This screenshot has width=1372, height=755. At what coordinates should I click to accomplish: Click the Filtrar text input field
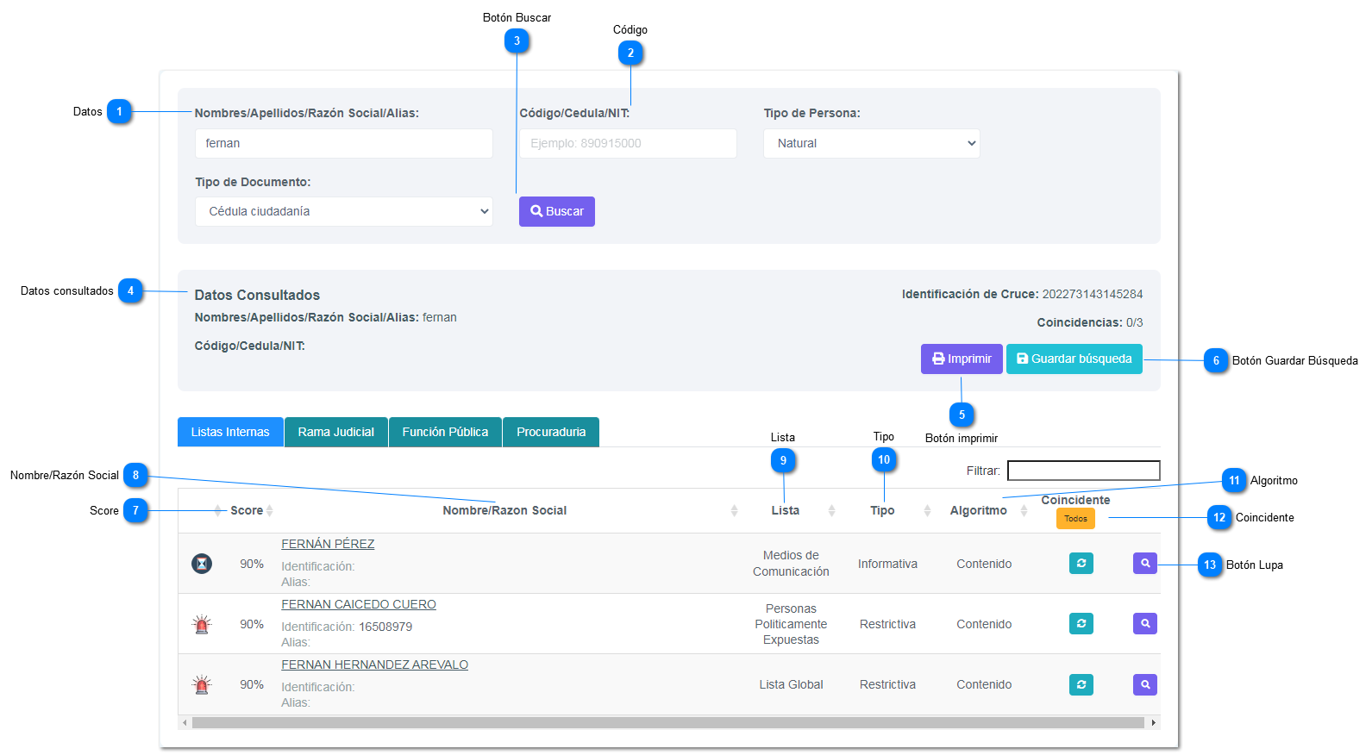pyautogui.click(x=1083, y=471)
